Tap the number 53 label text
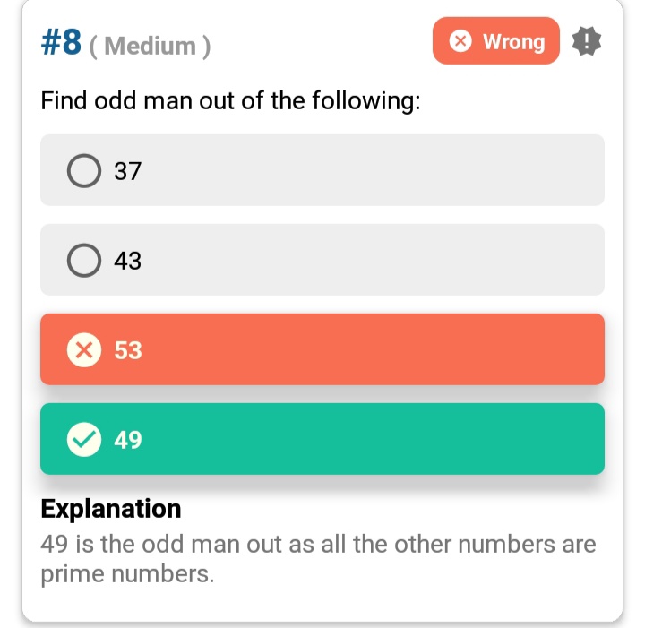 (x=128, y=350)
